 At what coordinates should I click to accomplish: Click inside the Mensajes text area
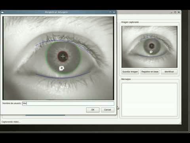tap(149, 100)
